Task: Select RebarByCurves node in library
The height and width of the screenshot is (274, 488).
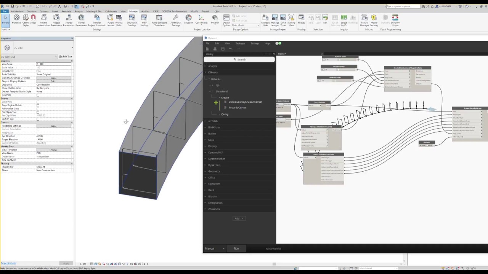Action: point(237,108)
